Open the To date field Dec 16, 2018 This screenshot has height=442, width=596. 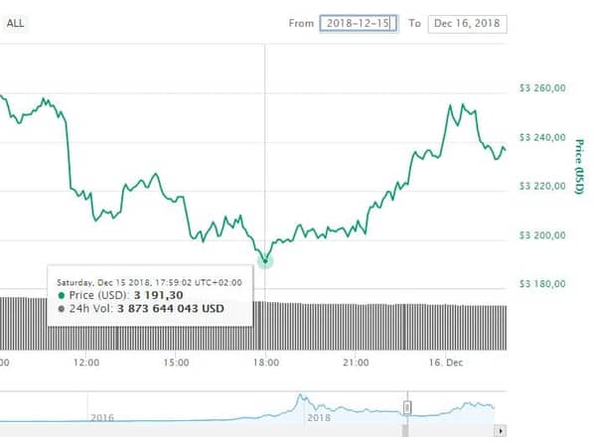coord(467,24)
